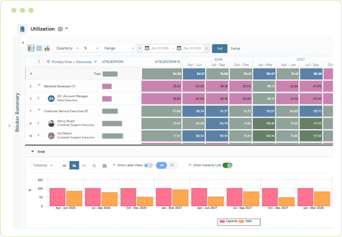This screenshot has height=237, width=342.
Task: Click the ZA avatar of ZZ- Account Manager
Action: (51, 98)
